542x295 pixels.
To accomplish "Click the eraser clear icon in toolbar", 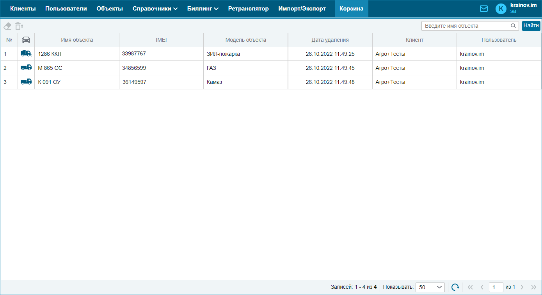I will [7, 26].
